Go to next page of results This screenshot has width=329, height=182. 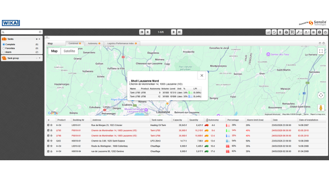click(173, 32)
